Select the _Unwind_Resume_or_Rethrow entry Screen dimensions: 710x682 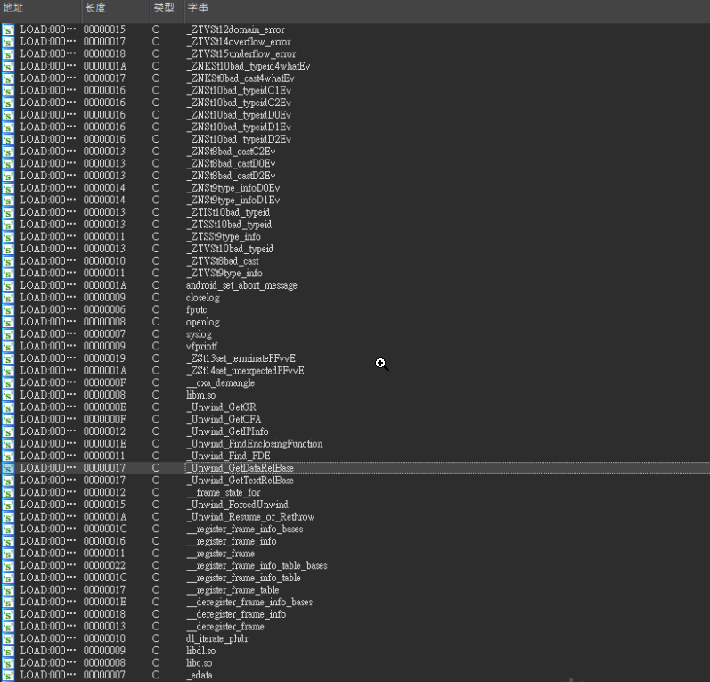(x=250, y=517)
